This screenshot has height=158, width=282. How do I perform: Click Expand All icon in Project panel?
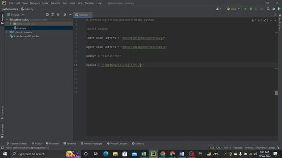[x=52, y=14]
